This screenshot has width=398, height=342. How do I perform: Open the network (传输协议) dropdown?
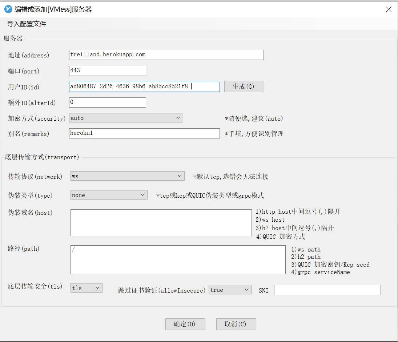127,176
